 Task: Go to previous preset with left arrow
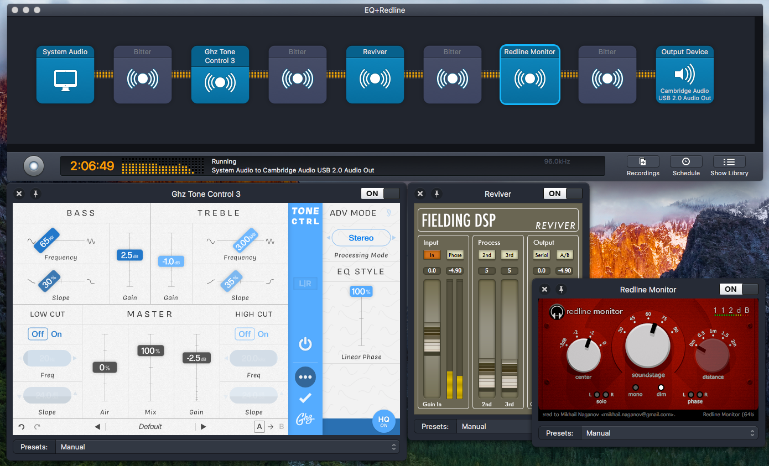(x=97, y=426)
